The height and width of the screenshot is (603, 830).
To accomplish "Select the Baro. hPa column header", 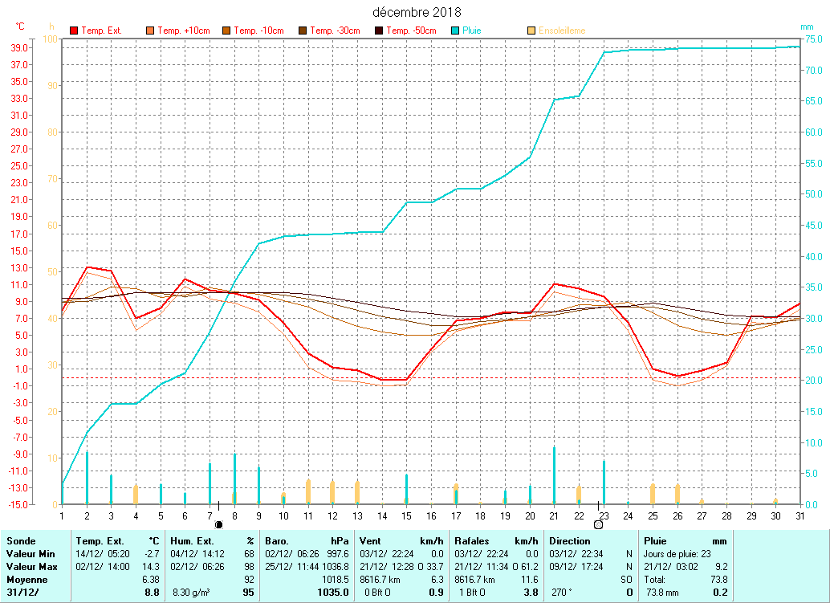I will 307,541.
